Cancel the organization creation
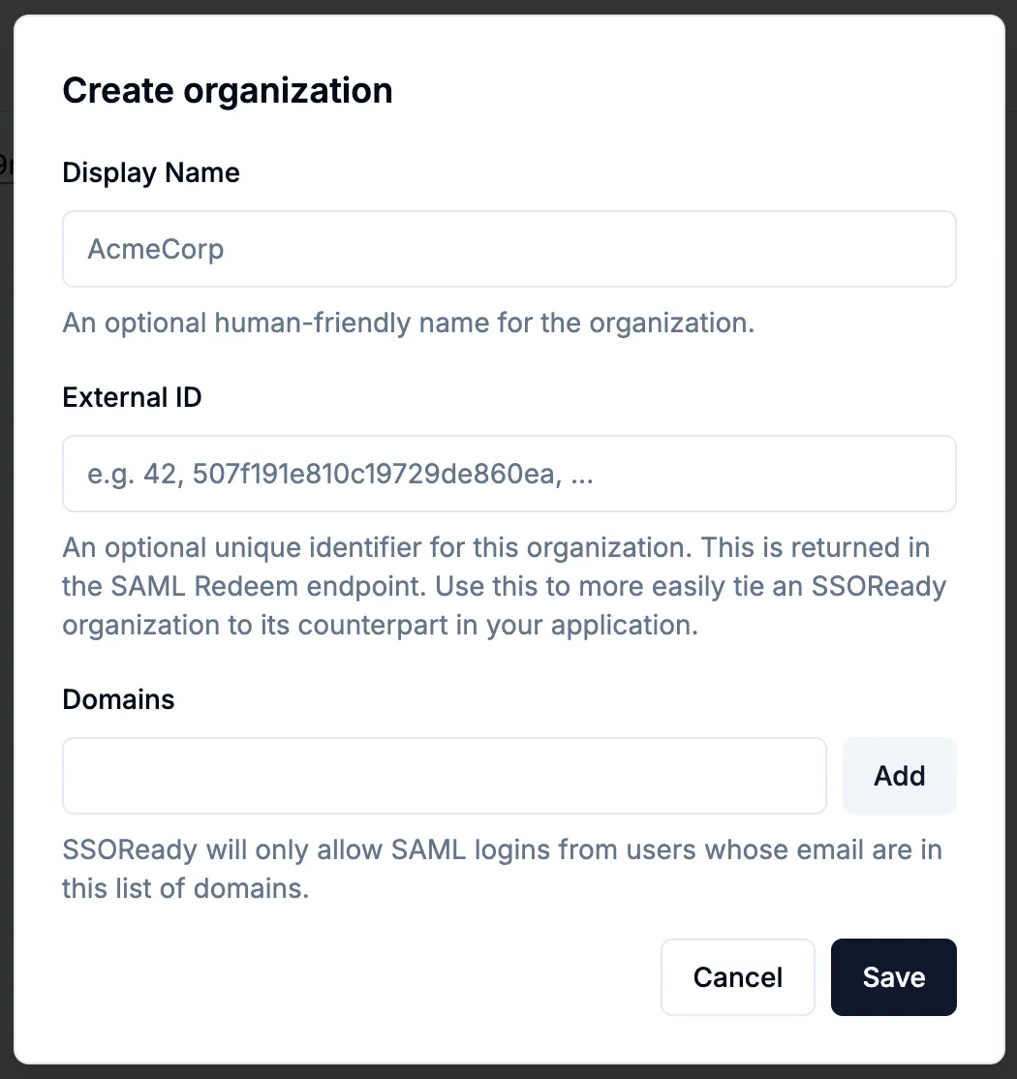The height and width of the screenshot is (1079, 1017). [737, 976]
